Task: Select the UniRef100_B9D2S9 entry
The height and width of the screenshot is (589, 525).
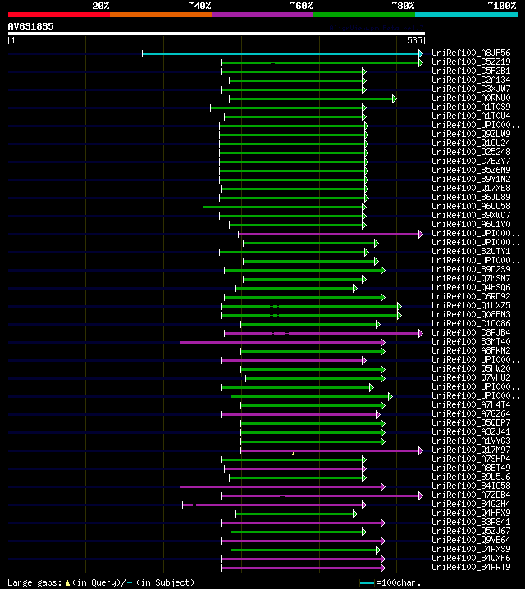Action: click(x=471, y=269)
